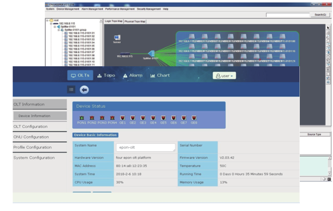The width and height of the screenshot is (333, 211).
Task: Open the Alarm tab
Action: click(133, 75)
